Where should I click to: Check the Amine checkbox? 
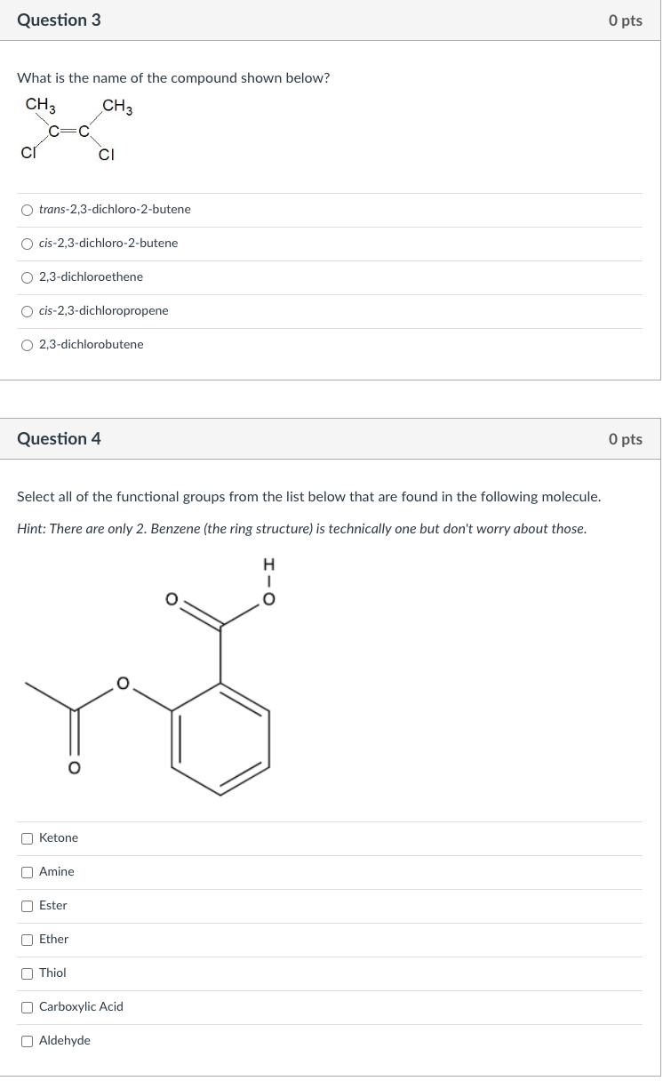coord(27,871)
